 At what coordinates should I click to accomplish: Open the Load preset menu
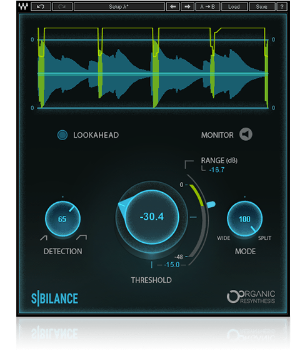(234, 6)
